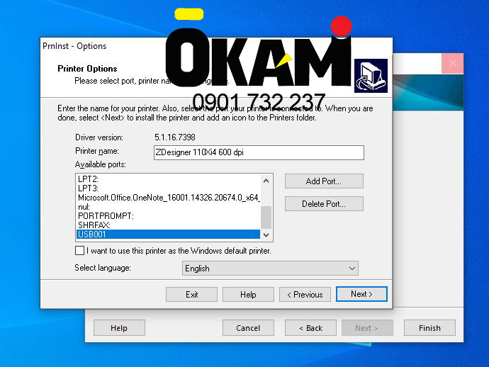Click the printer installer icon in header
This screenshot has height=367, width=489.
(x=371, y=76)
